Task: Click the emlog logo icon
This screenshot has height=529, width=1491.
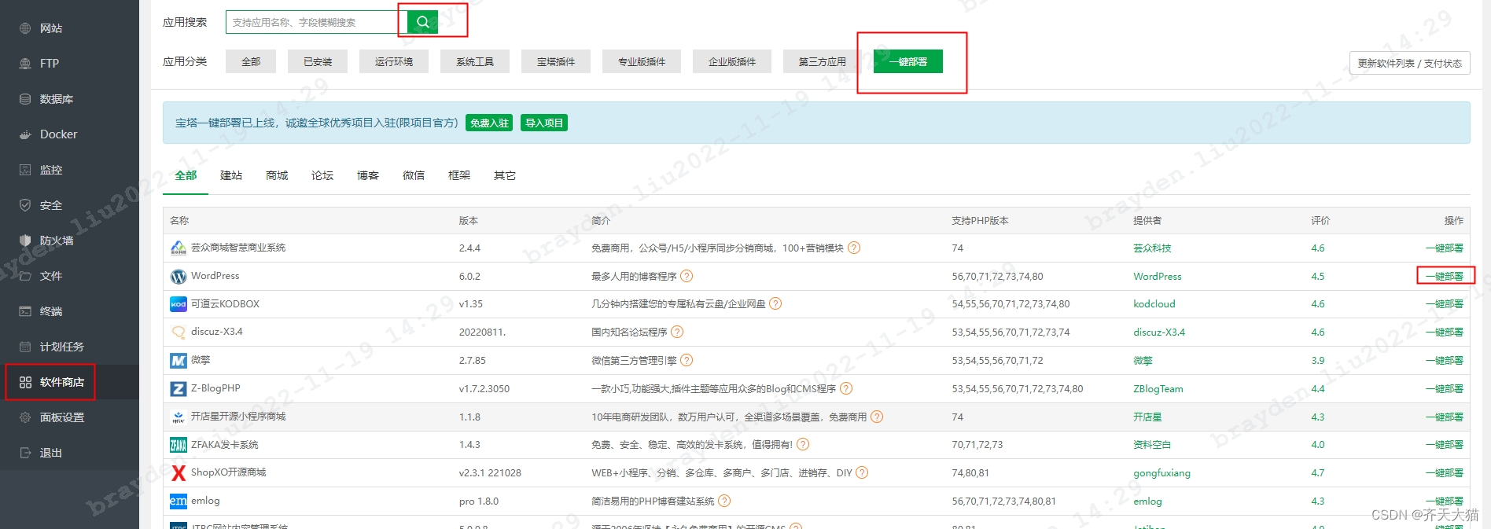Action: pos(179,501)
